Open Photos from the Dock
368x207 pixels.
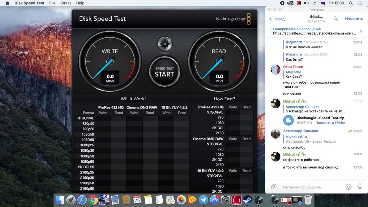pos(181,200)
